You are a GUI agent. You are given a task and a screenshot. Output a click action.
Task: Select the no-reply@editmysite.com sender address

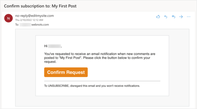click(34, 16)
